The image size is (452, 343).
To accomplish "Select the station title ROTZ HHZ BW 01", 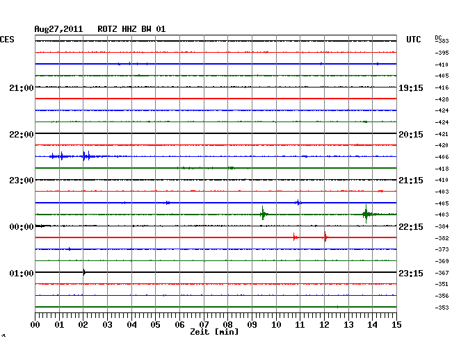I will point(131,29).
